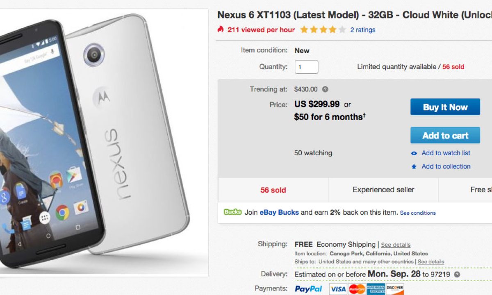Open the 2 ratings link

[362, 29]
